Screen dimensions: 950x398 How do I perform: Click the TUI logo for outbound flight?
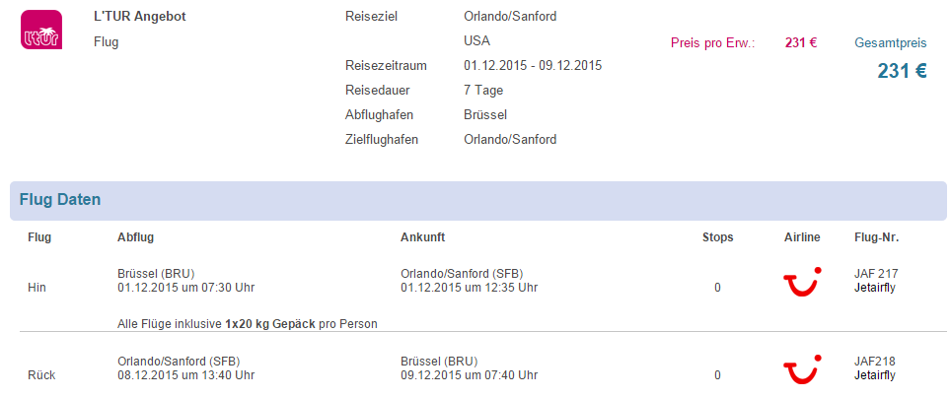(x=802, y=282)
